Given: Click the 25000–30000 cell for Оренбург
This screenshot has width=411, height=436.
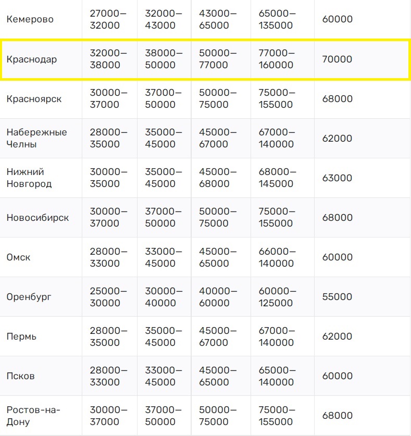Looking at the screenshot, I should (x=108, y=297).
